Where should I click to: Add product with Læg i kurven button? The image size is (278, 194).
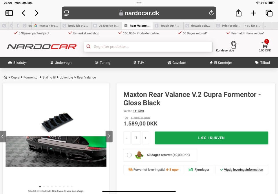click(x=211, y=138)
